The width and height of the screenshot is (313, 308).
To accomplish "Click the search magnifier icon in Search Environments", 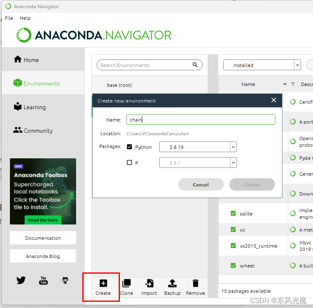I will [195, 65].
